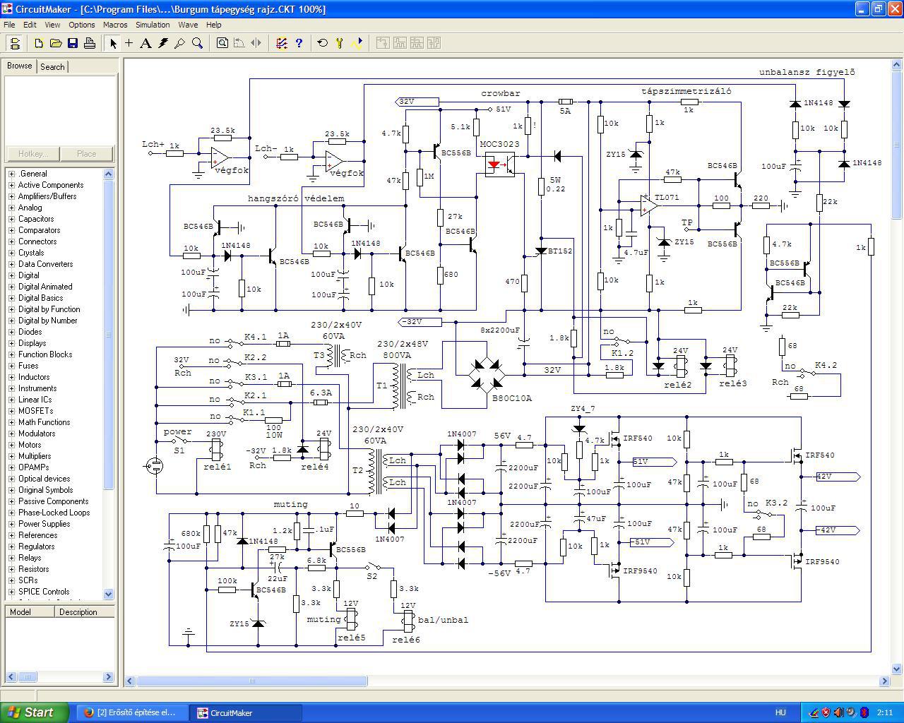Expand the MOSFETs category
904x723 pixels.
coord(11,411)
